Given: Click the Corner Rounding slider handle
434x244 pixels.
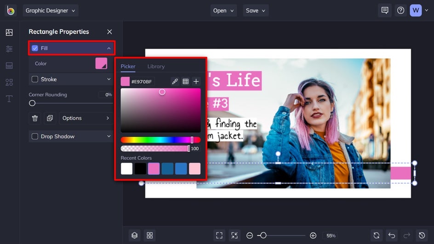Looking at the screenshot, I should tap(32, 103).
